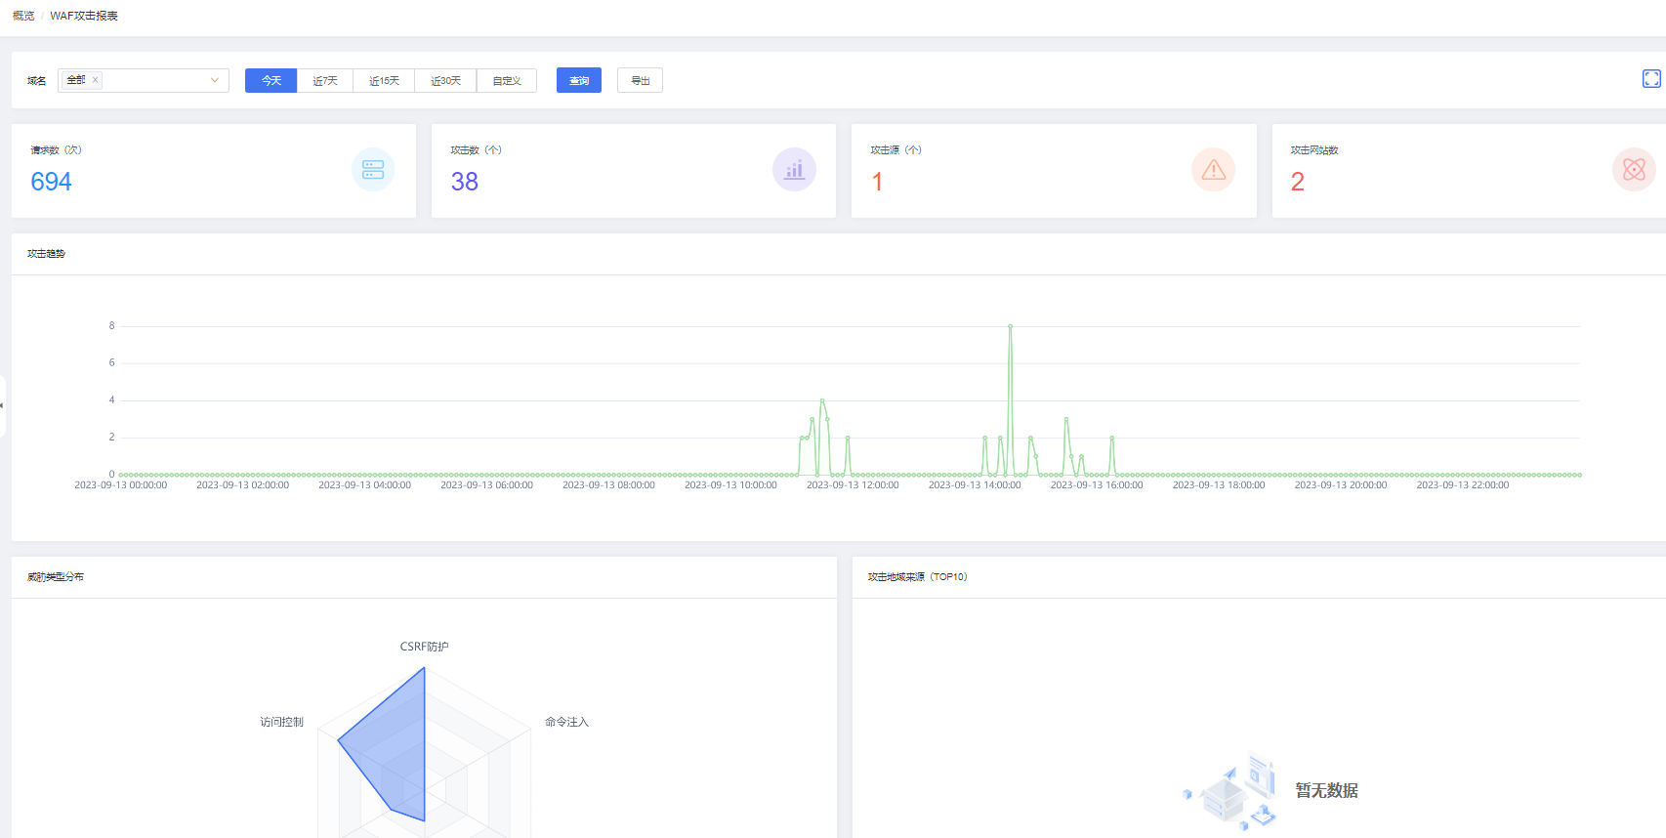The width and height of the screenshot is (1666, 838).
Task: Click the warning triangle icon in 攻击源 card
Action: tap(1213, 170)
